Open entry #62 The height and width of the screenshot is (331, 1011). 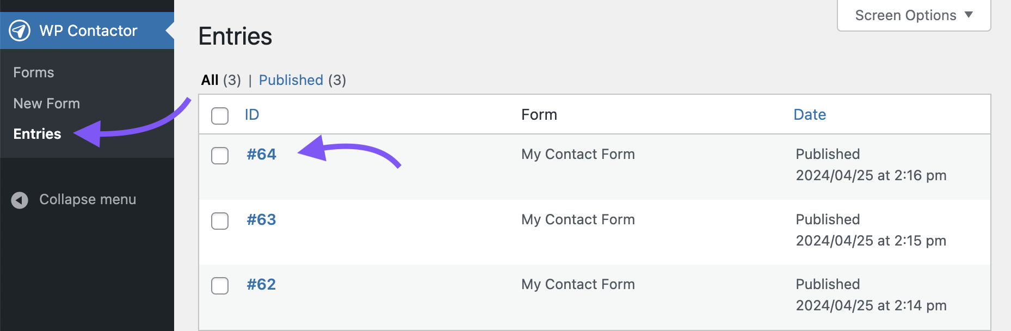coord(261,284)
